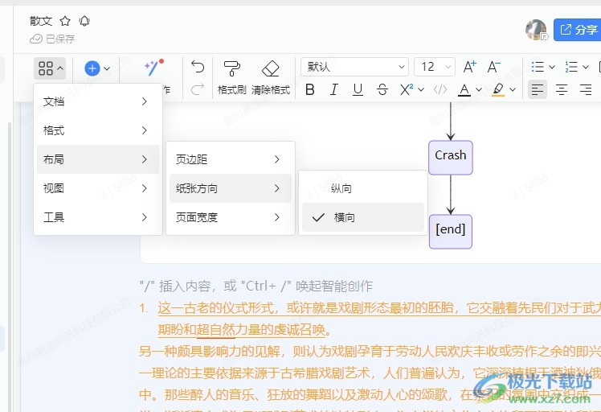The image size is (601, 412).
Task: Click the bulleted list icon
Action: tap(538, 67)
